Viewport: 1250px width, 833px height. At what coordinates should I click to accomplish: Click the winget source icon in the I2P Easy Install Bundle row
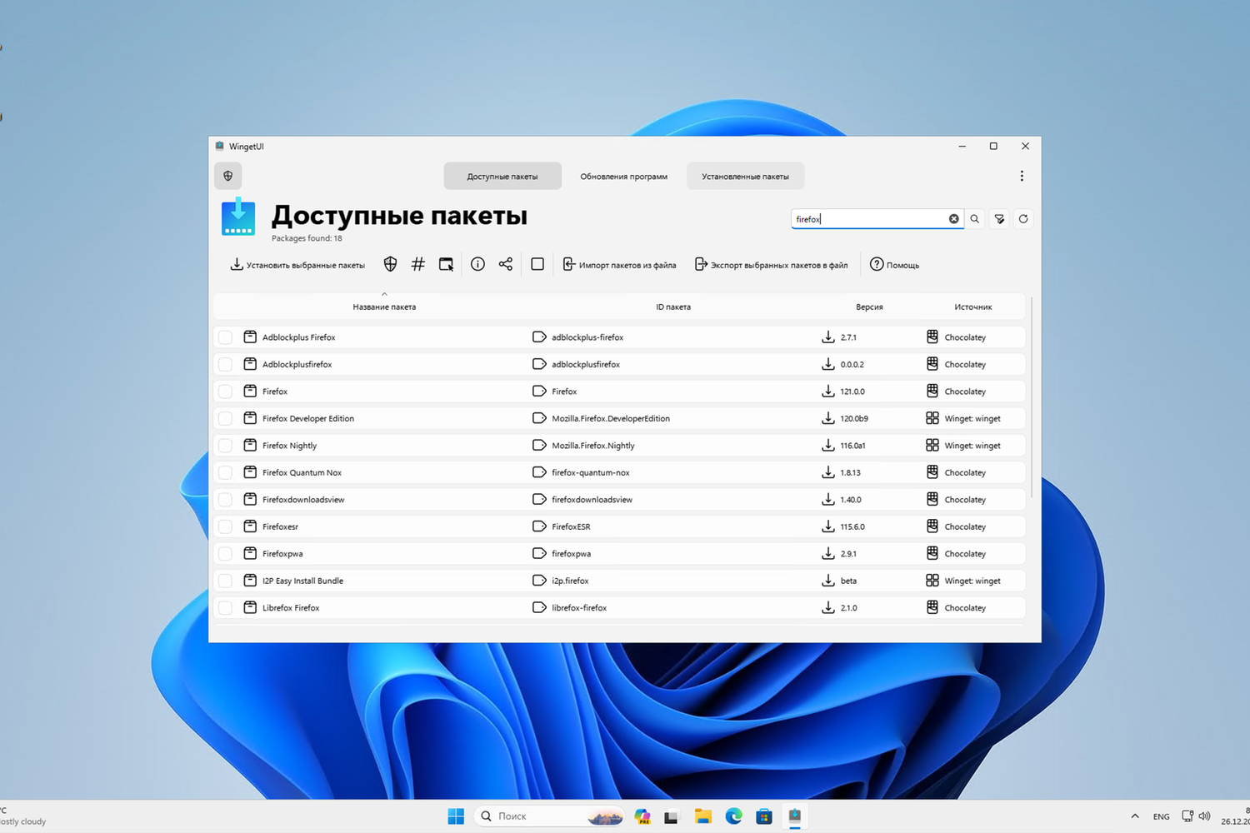[932, 581]
